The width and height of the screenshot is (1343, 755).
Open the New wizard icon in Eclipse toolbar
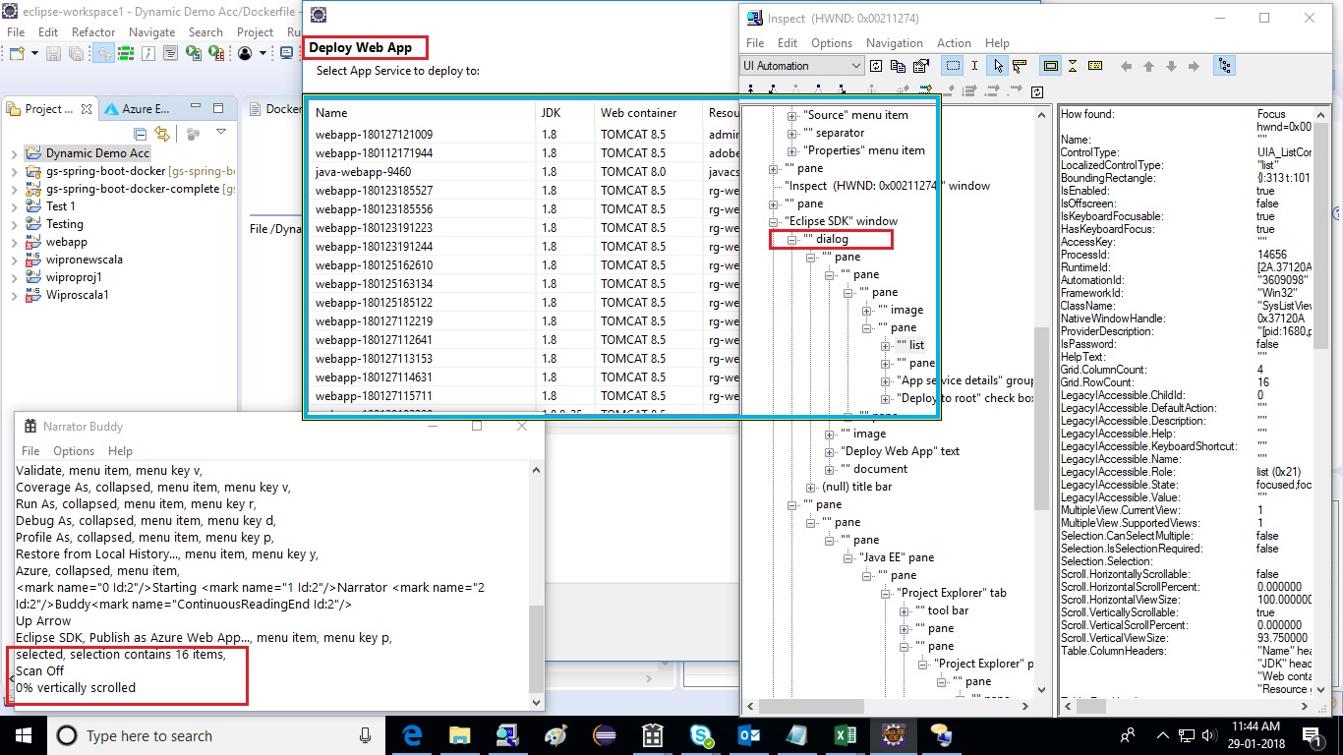point(16,54)
